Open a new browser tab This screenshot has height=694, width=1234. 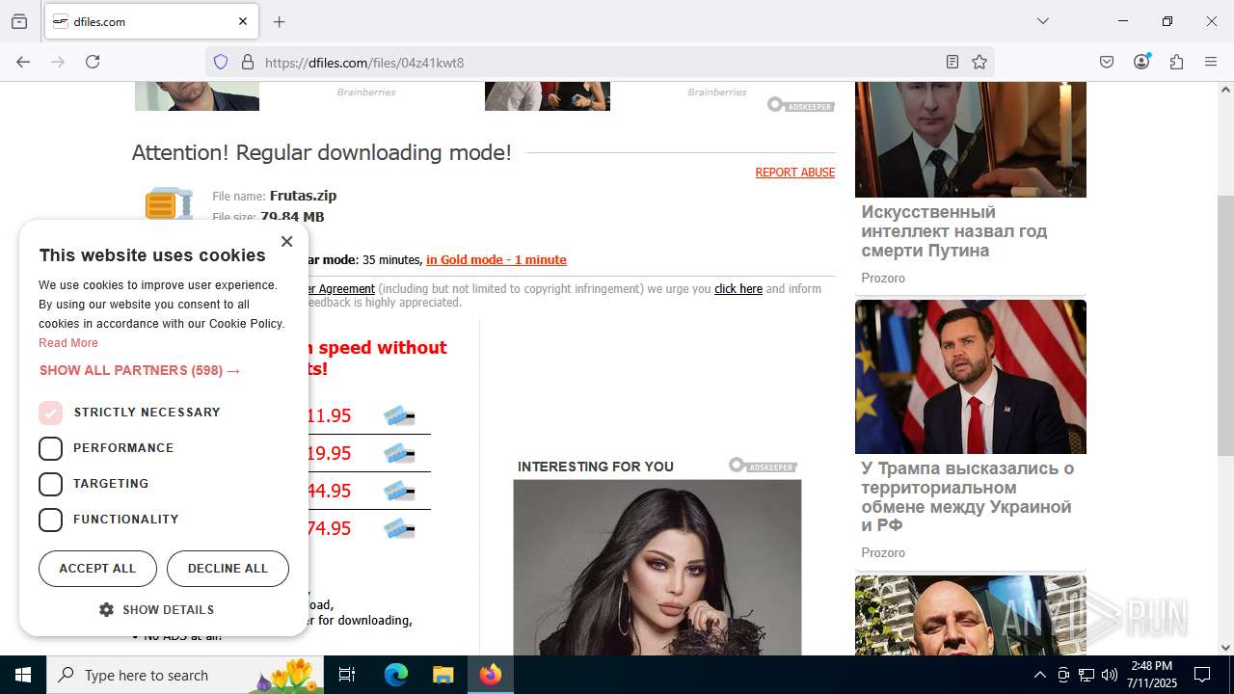click(x=280, y=21)
